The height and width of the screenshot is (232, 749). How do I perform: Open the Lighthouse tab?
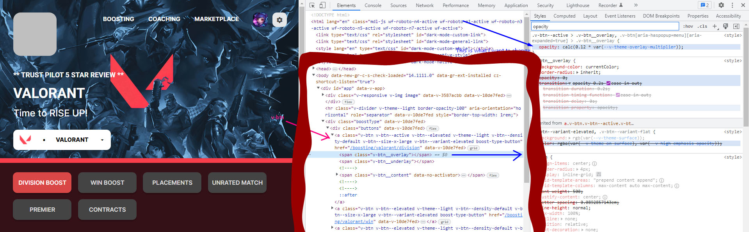(578, 5)
